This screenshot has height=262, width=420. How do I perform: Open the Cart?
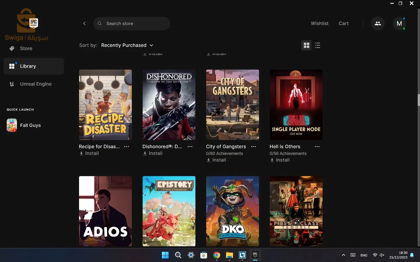344,23
